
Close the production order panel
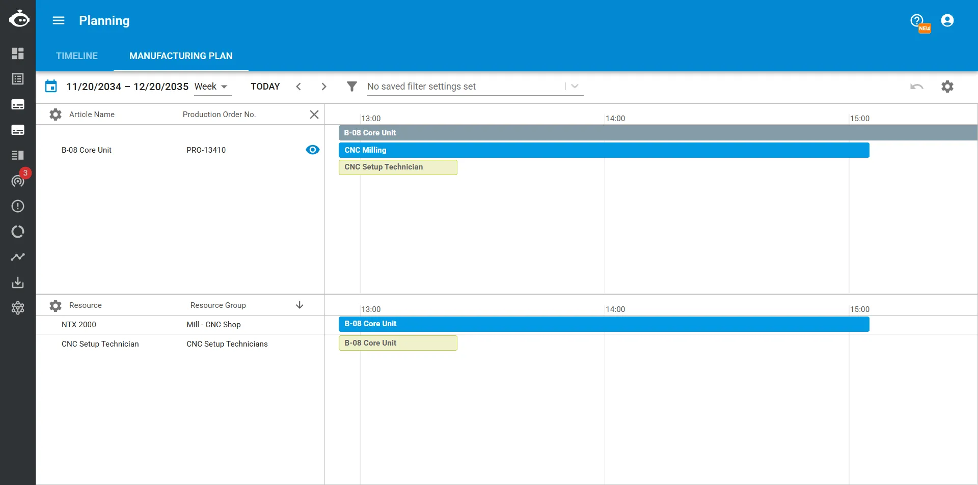(x=314, y=115)
